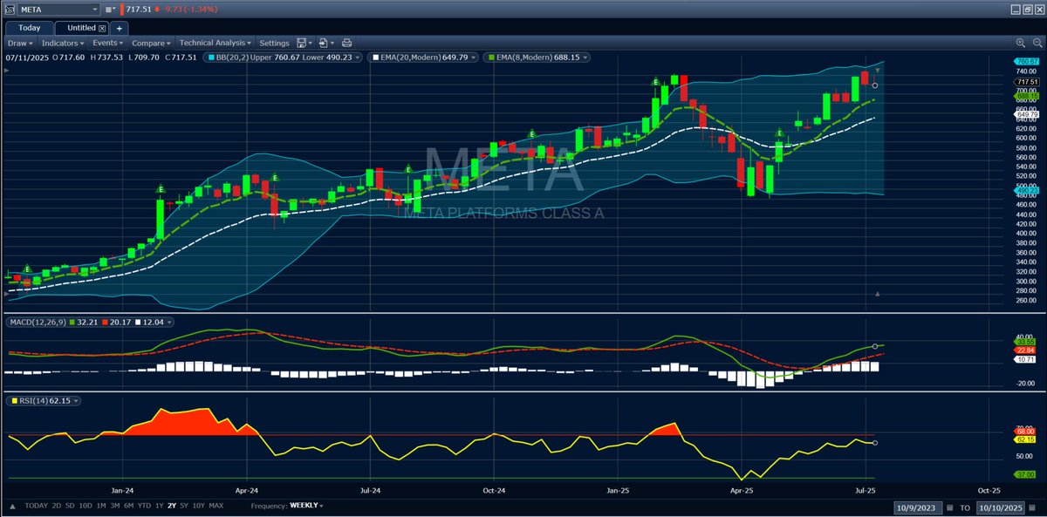The width and height of the screenshot is (1047, 517).
Task: Select the TODAY time range
Action: (37, 506)
